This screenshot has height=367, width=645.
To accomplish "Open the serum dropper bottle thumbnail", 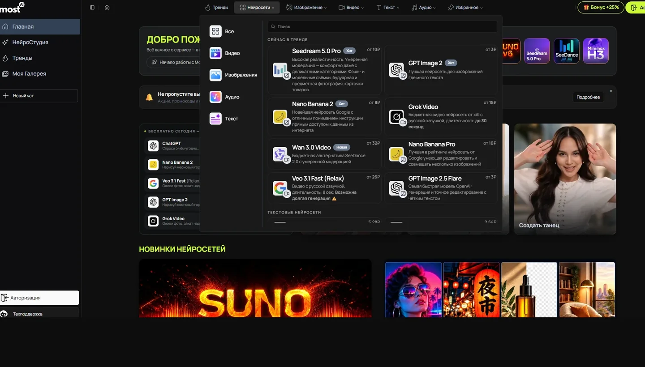I will point(529,290).
